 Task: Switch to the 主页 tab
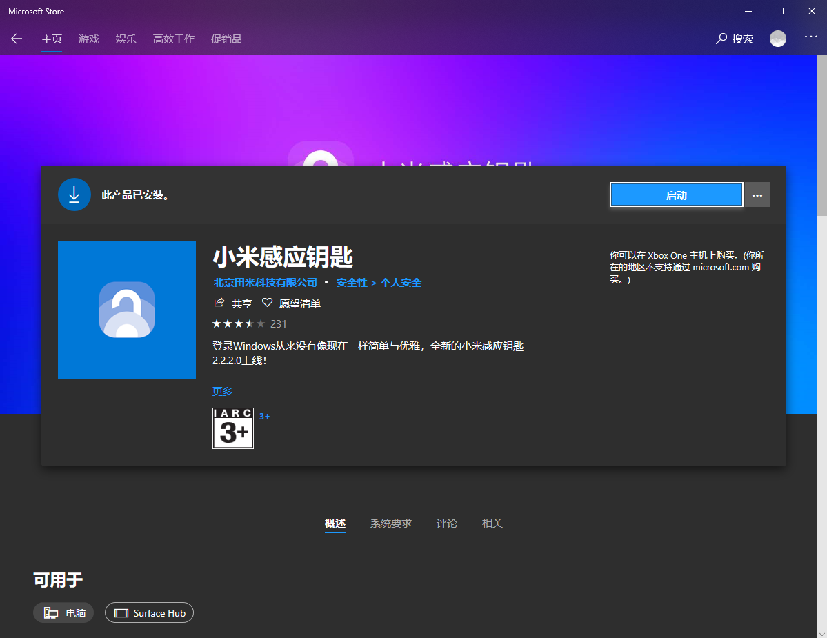[52, 39]
